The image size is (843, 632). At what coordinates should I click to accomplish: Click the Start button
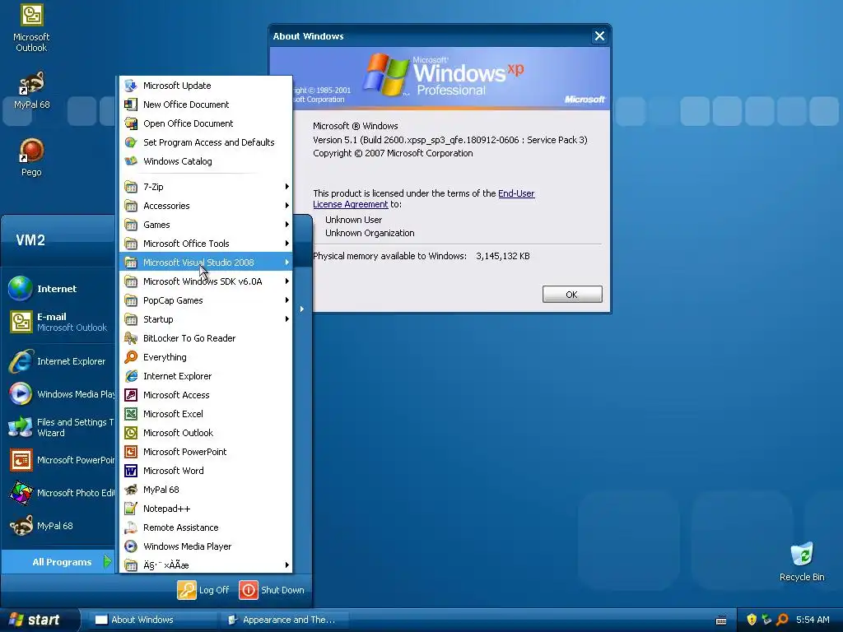(x=38, y=620)
